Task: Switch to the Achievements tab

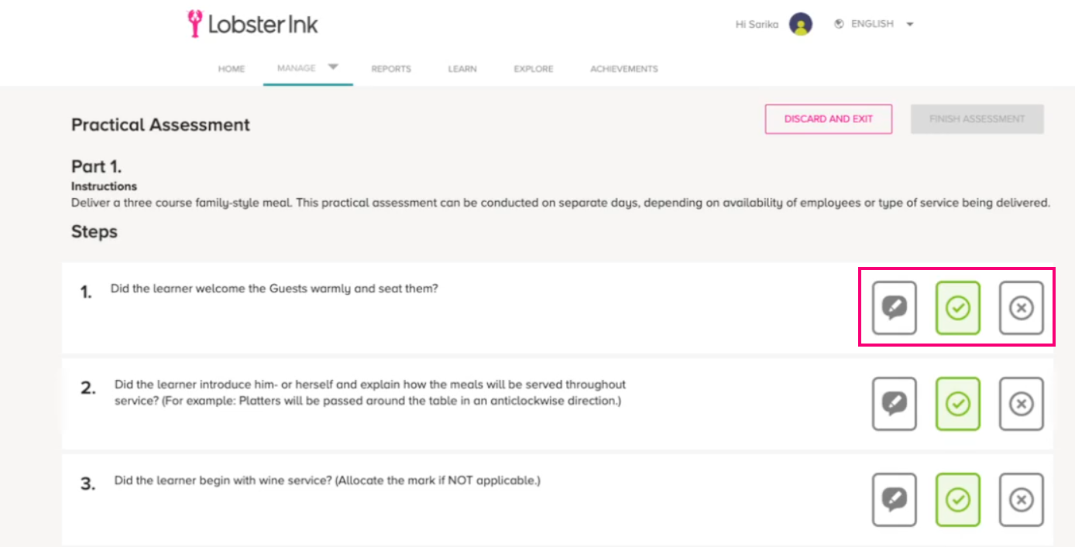Action: coord(624,69)
